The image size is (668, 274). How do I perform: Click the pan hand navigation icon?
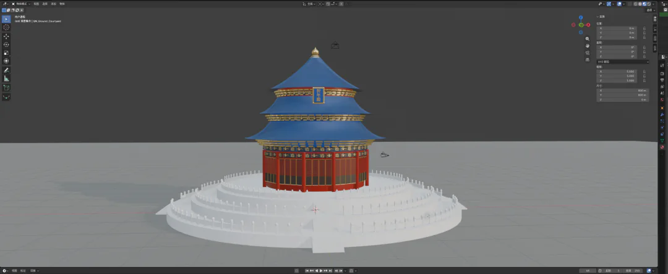coord(588,46)
